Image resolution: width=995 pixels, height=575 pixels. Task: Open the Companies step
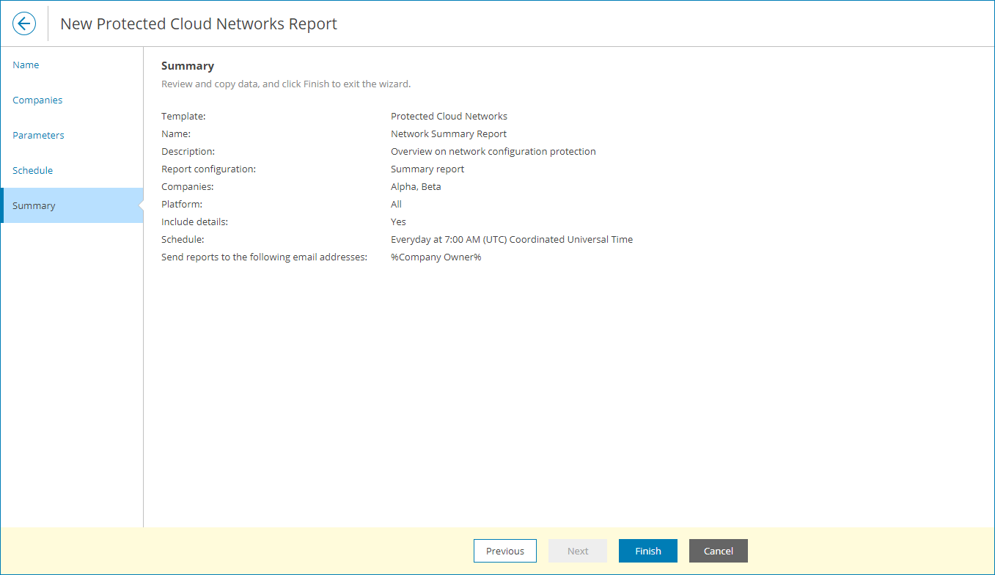point(37,100)
